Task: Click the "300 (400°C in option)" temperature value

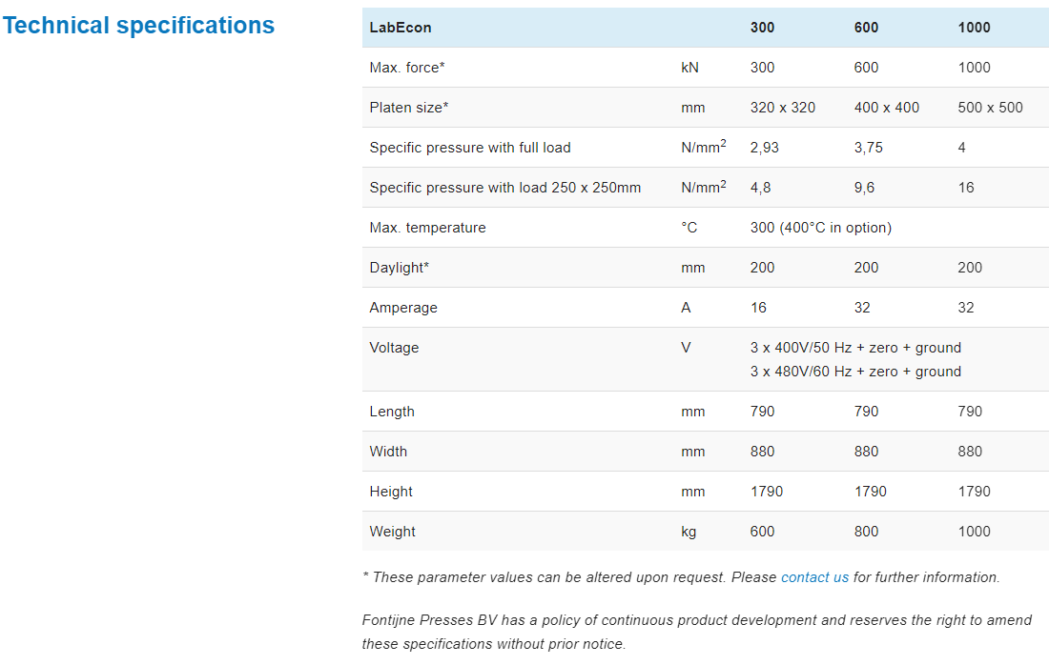Action: click(x=821, y=228)
